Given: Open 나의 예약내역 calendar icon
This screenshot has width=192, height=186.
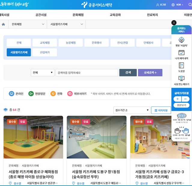Looking at the screenshot, I should pos(181,53).
